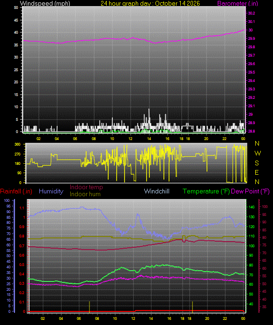Click the 30.1 value on barometer axis
Screen dimensions: 273x325
click(251, 22)
